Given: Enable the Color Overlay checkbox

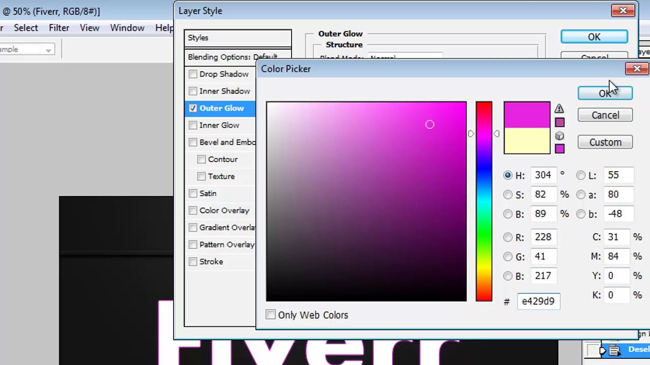Looking at the screenshot, I should tap(193, 210).
